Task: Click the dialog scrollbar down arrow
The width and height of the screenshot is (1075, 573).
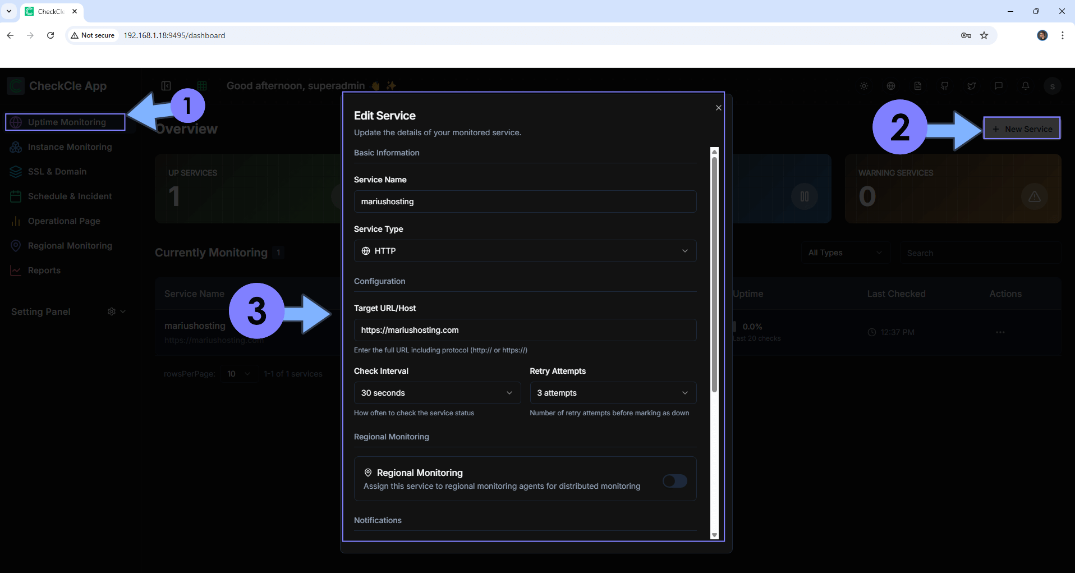Action: pos(714,535)
